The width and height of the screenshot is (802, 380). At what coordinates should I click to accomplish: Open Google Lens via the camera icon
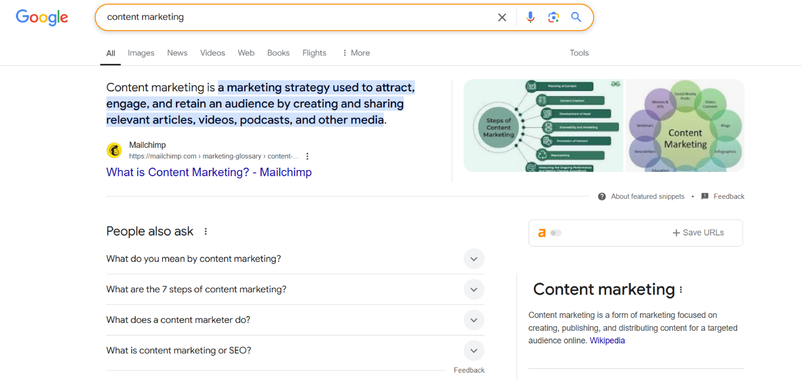553,17
